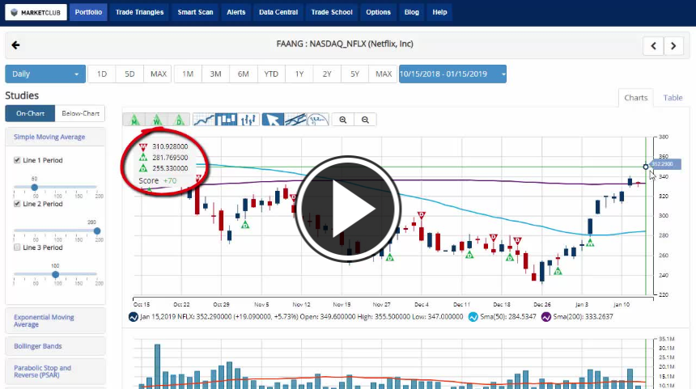Show next symbol with right chevron
The width and height of the screenshot is (696, 389).
[673, 45]
